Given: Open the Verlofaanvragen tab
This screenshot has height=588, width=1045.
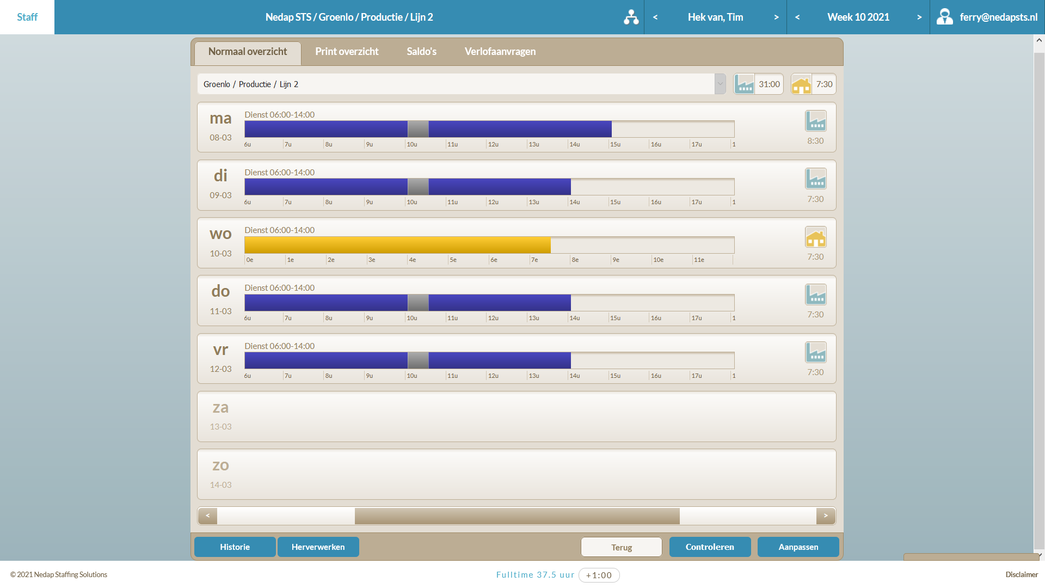Looking at the screenshot, I should pos(500,52).
